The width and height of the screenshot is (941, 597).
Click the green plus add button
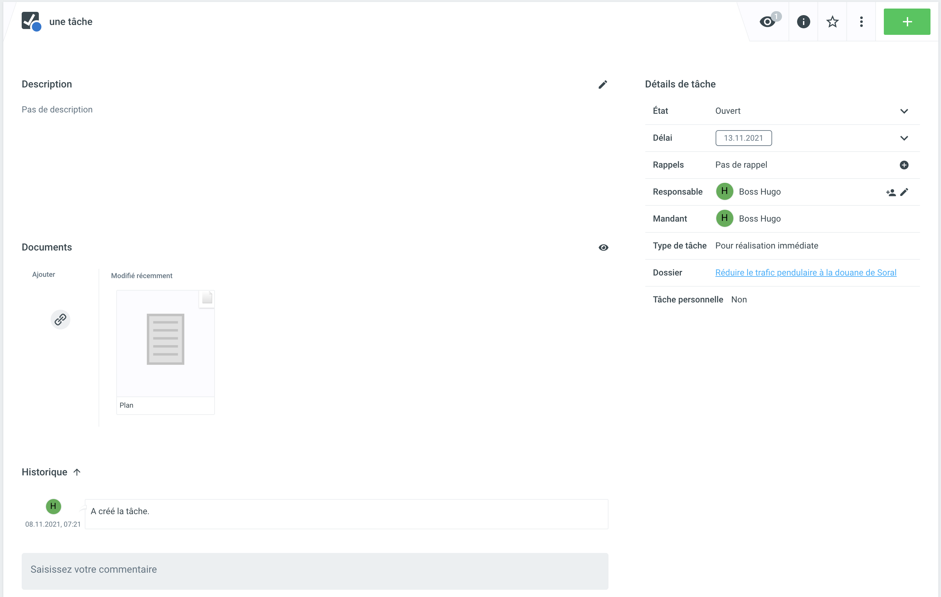tap(907, 21)
